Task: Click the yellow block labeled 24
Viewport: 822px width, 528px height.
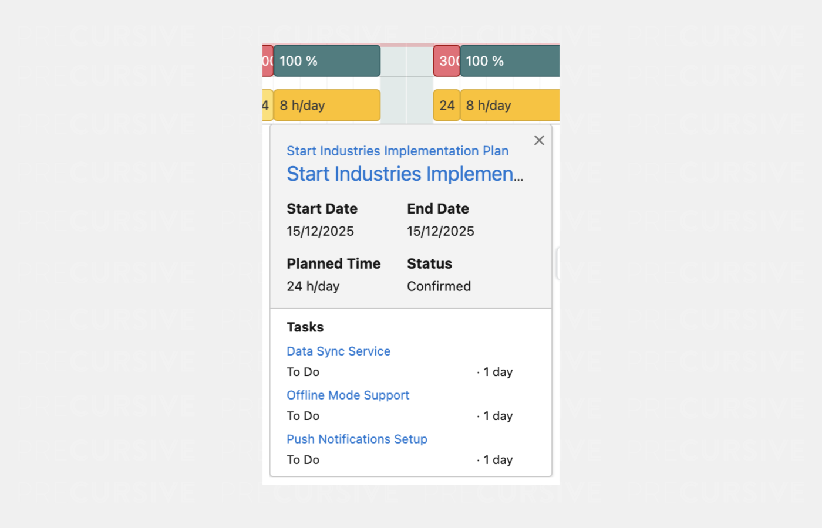Action: pos(447,106)
